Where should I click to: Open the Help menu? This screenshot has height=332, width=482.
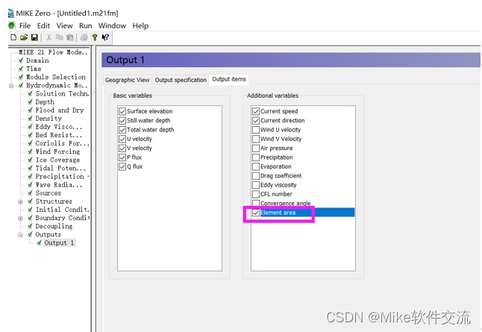click(x=140, y=26)
